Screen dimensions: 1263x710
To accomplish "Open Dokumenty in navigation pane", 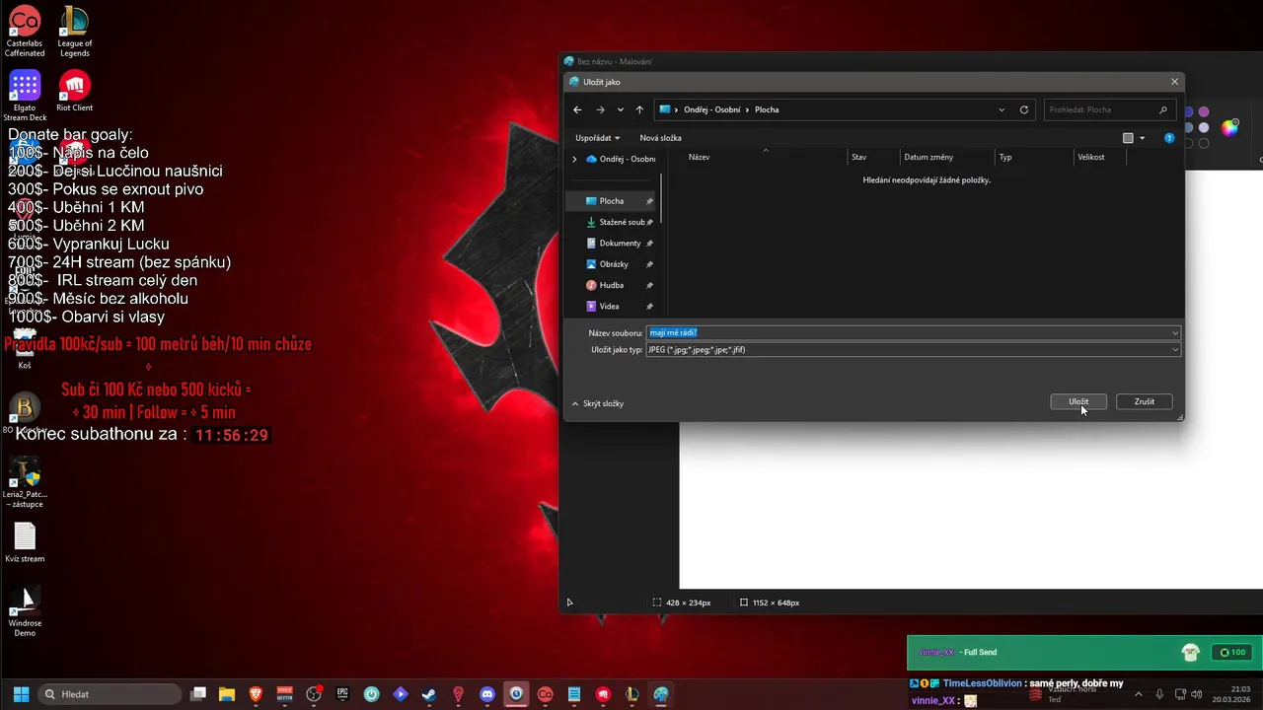I will 612,243.
